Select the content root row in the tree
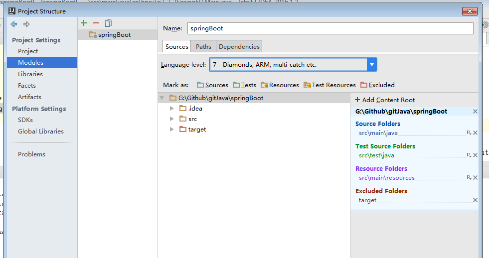 [254, 98]
